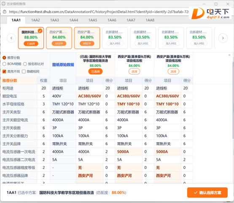Viewport: 234px width, 203px height.
Task: Click the 柜用途 row label
Action: (x=8, y=88)
